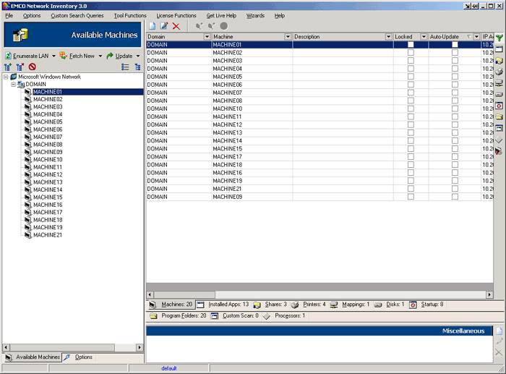Switch to the Options tab at bottom left

78,357
